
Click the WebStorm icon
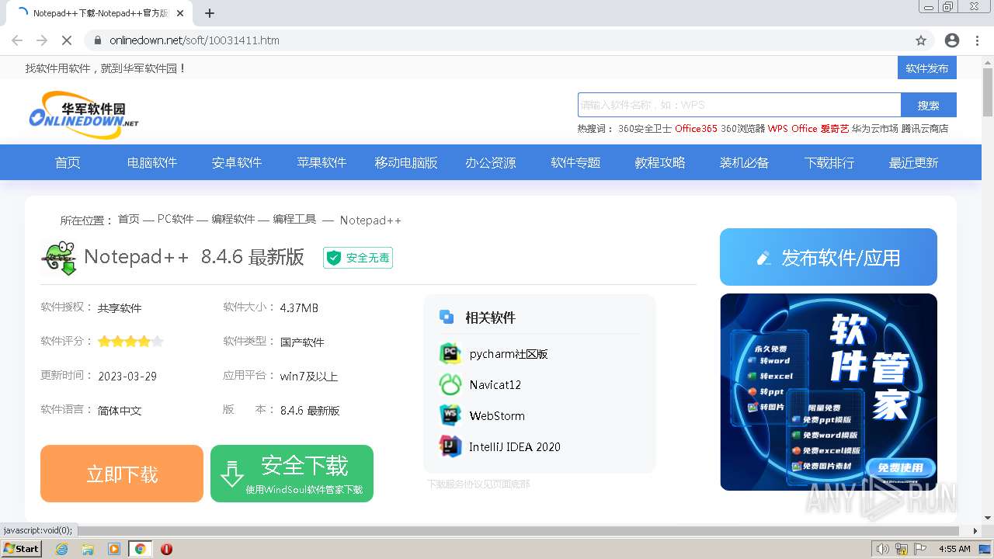pyautogui.click(x=450, y=415)
